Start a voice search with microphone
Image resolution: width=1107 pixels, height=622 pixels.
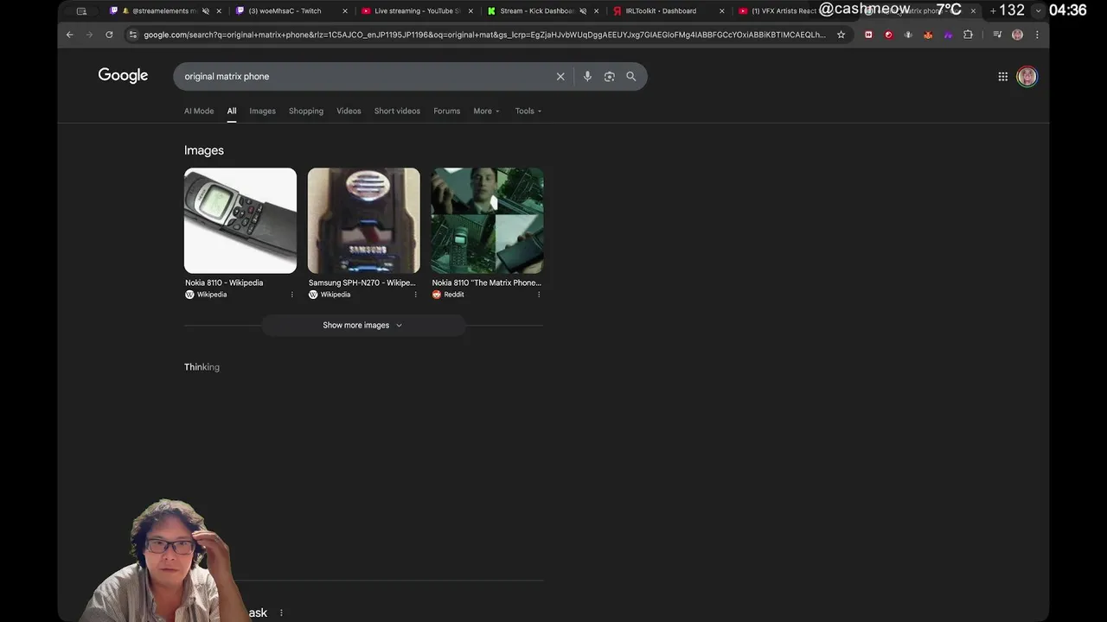click(587, 76)
